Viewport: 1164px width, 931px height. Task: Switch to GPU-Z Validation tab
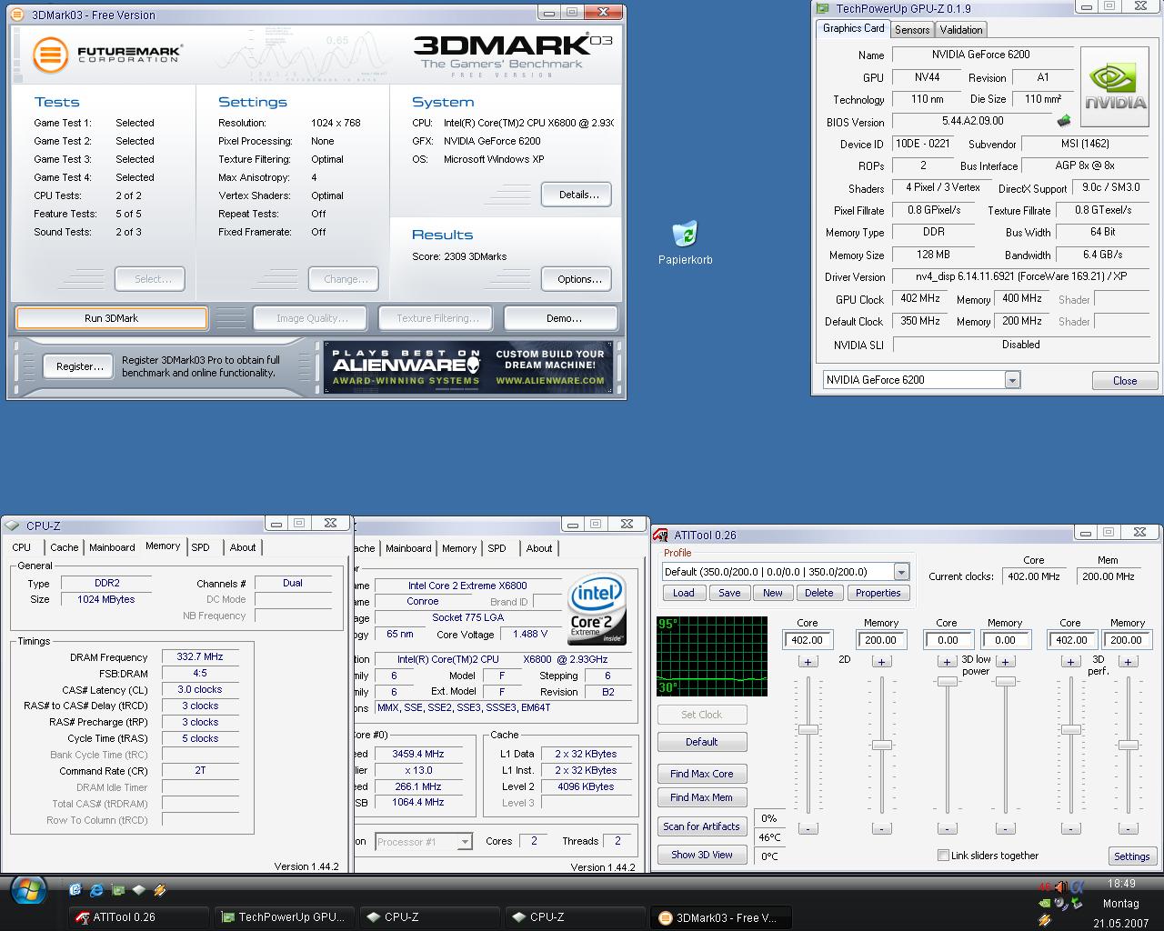click(x=961, y=30)
